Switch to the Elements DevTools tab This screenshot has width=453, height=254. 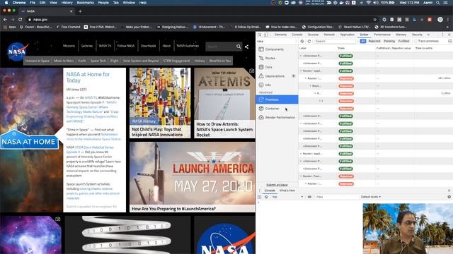pyautogui.click(x=280, y=35)
